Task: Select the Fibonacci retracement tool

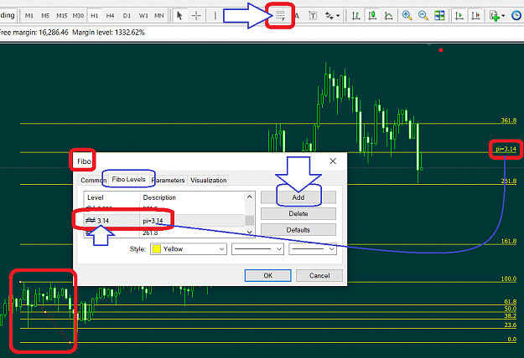Action: point(280,15)
